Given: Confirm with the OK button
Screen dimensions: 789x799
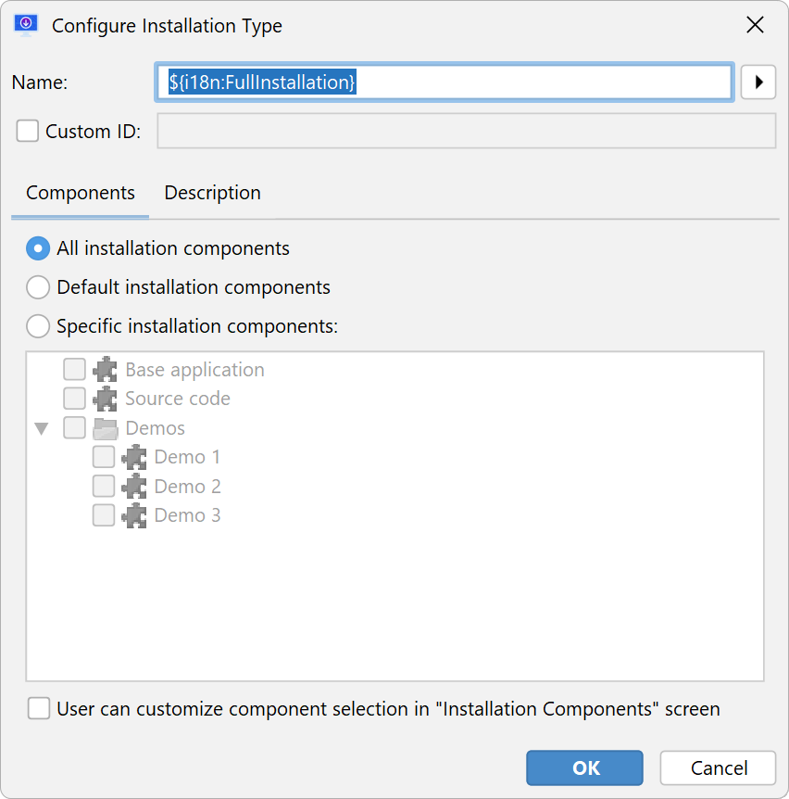Looking at the screenshot, I should [584, 767].
